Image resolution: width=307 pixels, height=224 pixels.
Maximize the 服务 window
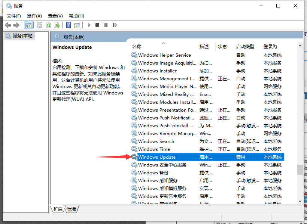278,6
